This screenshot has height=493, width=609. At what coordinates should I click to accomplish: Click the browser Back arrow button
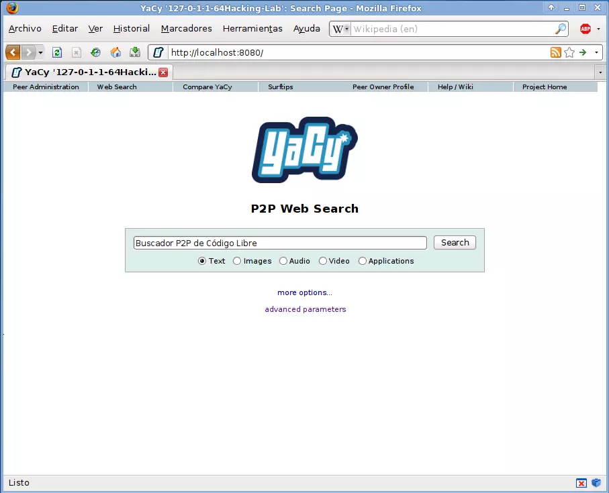tap(13, 52)
